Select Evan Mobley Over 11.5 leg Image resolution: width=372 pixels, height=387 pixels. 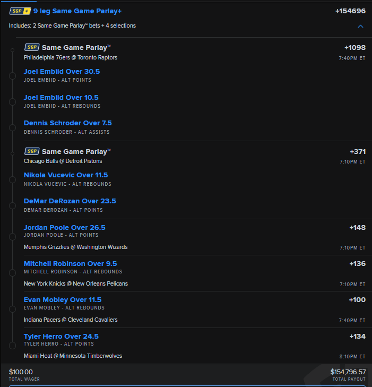63,299
